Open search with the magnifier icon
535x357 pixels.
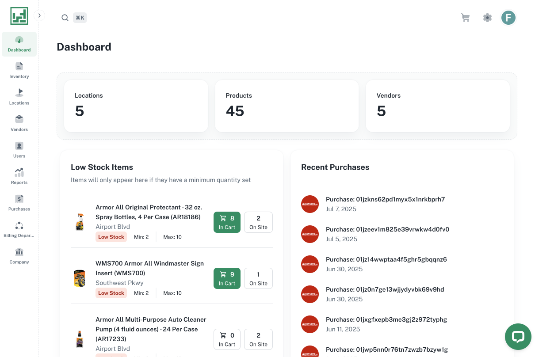coord(65,18)
